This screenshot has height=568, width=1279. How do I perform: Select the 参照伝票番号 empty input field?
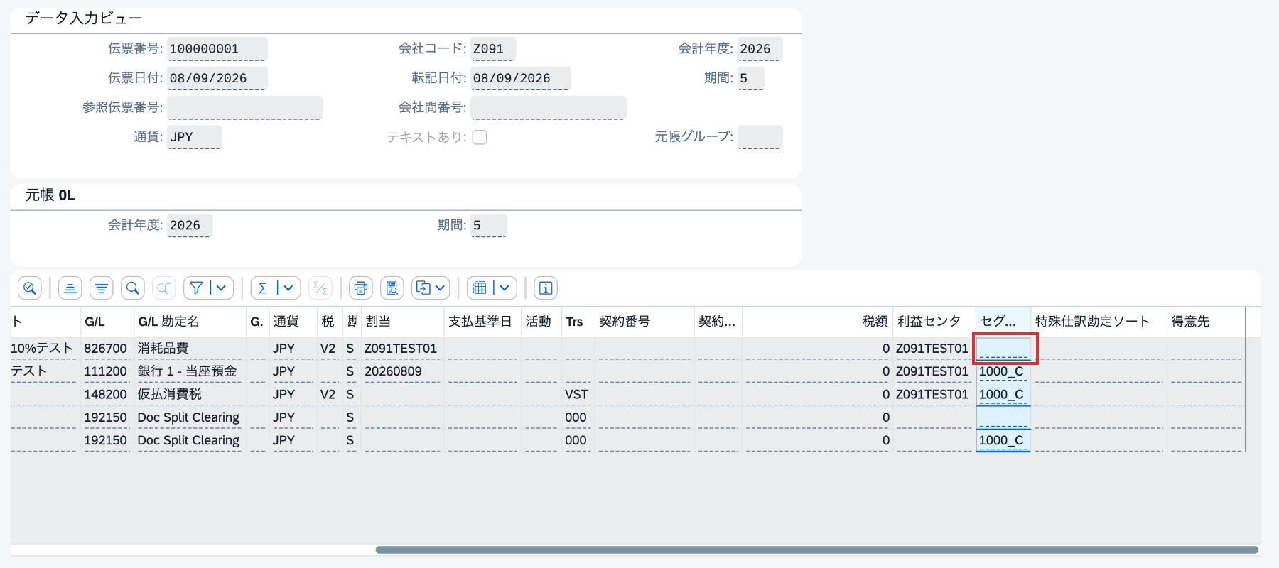click(245, 107)
